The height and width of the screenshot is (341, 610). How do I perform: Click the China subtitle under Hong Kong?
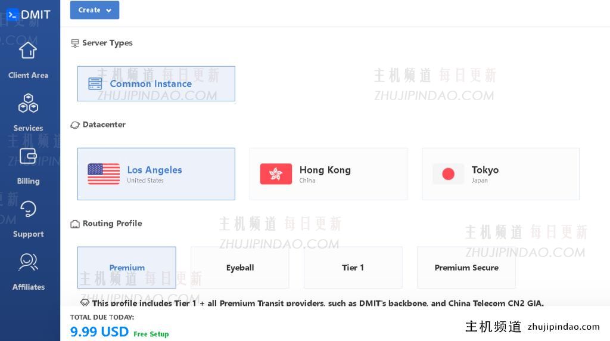307,181
